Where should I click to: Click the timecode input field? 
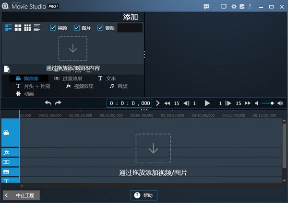click(130, 103)
